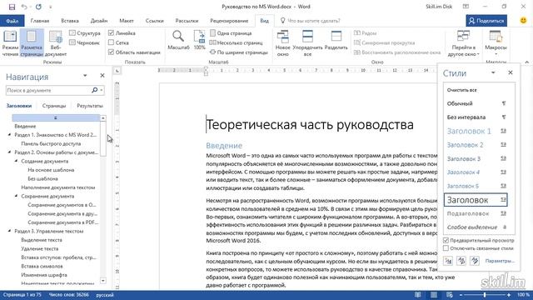The image size is (533, 300).
Task: Click the Поделиться button
Action: (x=486, y=21)
